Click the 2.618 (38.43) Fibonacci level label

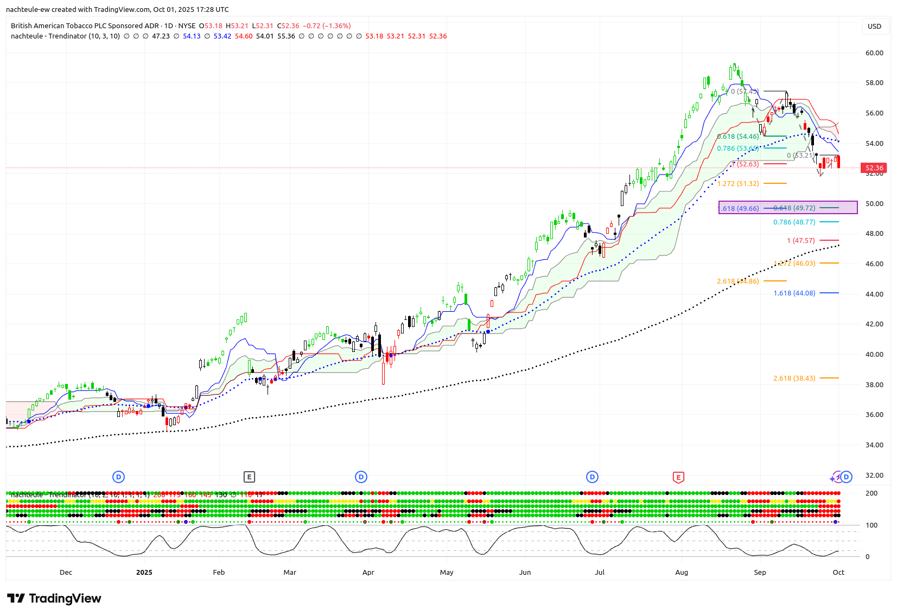coord(794,378)
